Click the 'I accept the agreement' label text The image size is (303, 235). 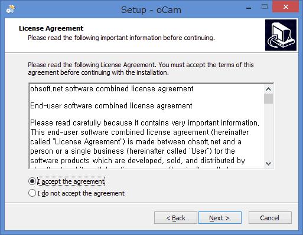click(71, 181)
